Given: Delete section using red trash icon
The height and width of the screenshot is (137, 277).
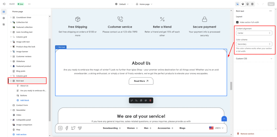Looking at the screenshot, I should click(x=150, y=100).
